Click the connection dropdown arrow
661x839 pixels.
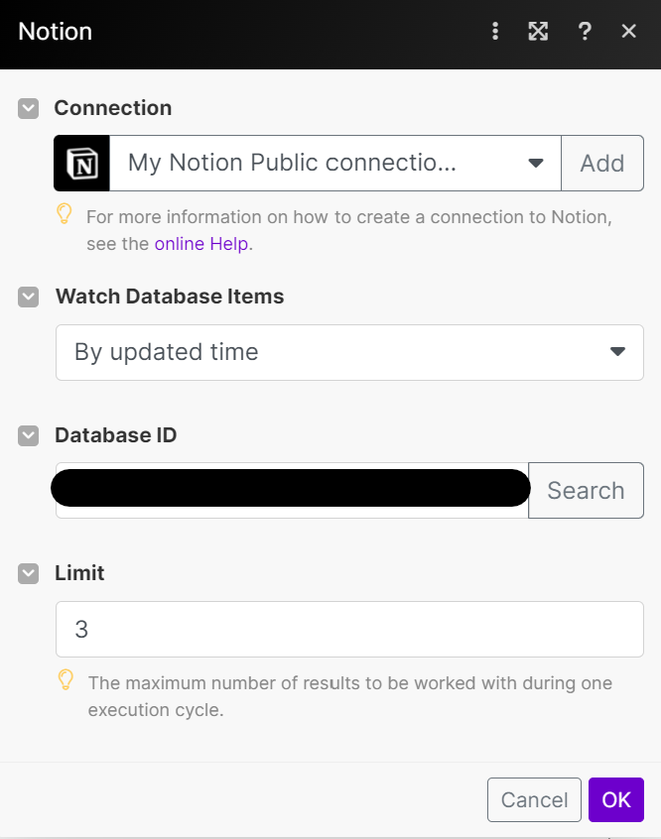pos(536,164)
